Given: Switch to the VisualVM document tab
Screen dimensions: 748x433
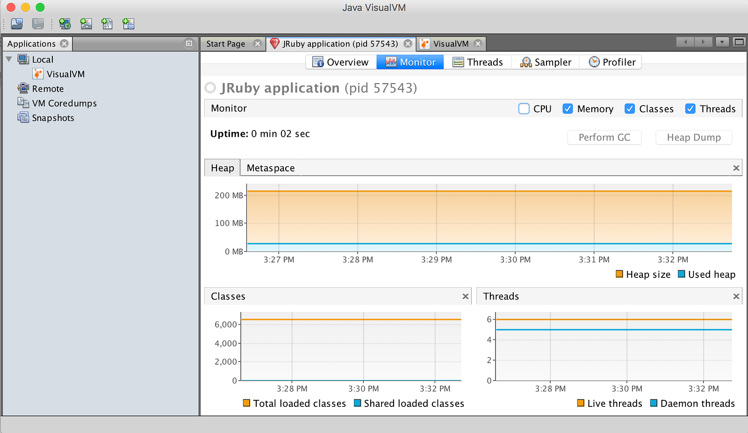Looking at the screenshot, I should click(x=451, y=43).
